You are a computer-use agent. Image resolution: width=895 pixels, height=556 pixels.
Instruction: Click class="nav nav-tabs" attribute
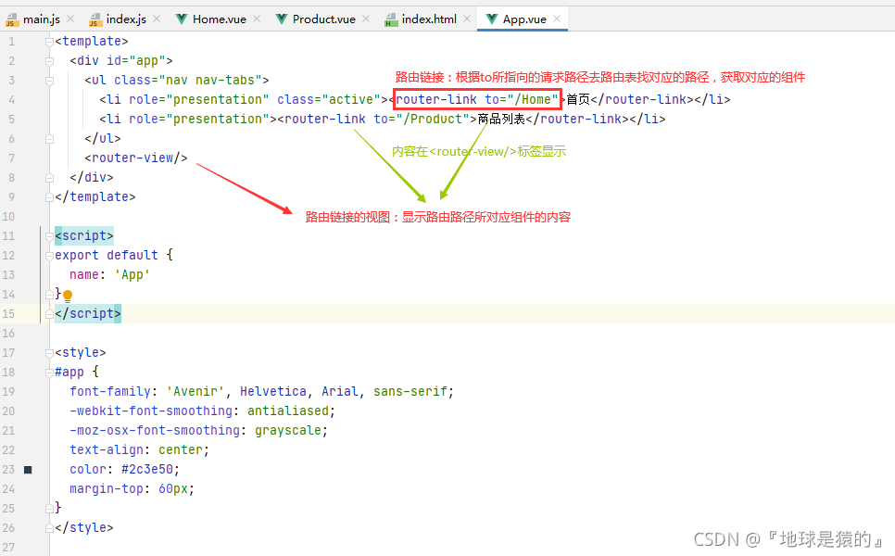188,80
